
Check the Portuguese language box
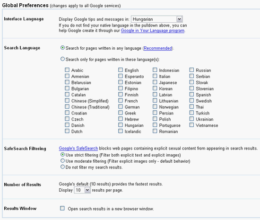pyautogui.click(x=155, y=125)
